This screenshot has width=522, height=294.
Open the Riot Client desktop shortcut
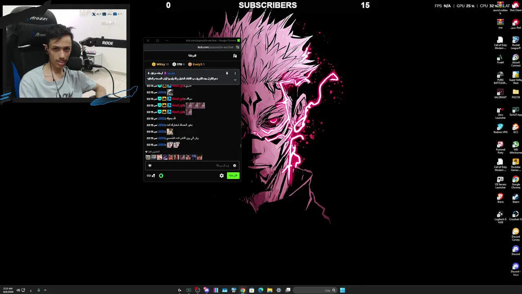point(515,7)
